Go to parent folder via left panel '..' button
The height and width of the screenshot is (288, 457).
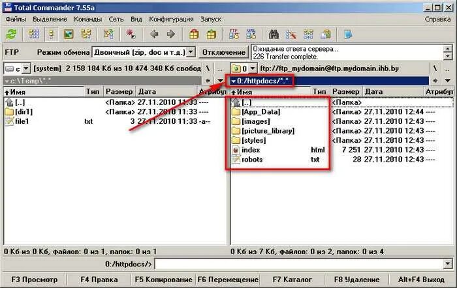tap(220, 68)
